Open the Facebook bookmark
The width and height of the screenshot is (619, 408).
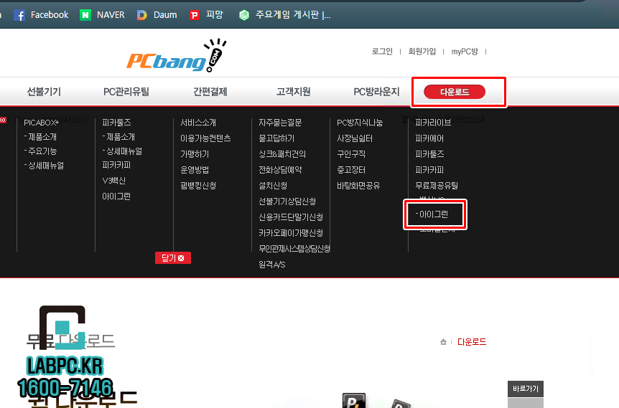(x=41, y=15)
